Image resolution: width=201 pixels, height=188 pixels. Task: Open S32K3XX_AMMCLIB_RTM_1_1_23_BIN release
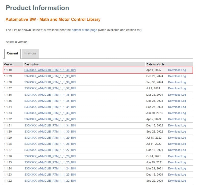pyautogui.click(x=50, y=175)
